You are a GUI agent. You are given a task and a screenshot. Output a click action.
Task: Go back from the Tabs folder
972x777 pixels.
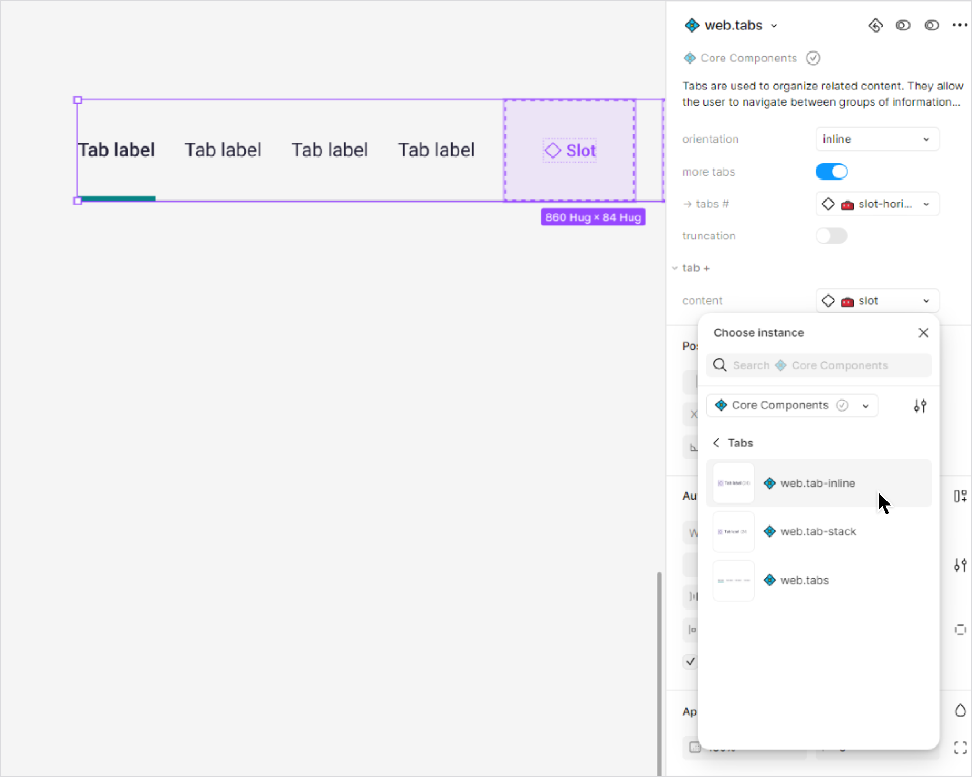[716, 443]
